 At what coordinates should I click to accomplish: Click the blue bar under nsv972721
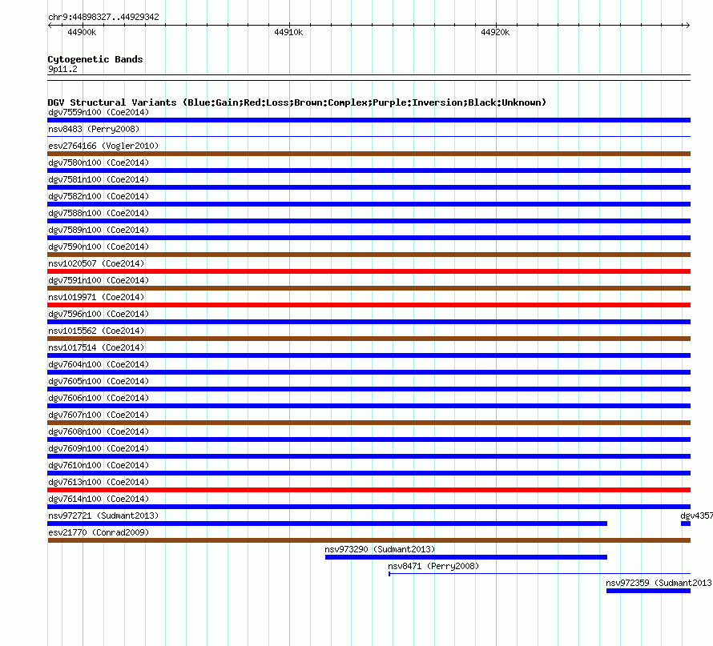tap(328, 524)
